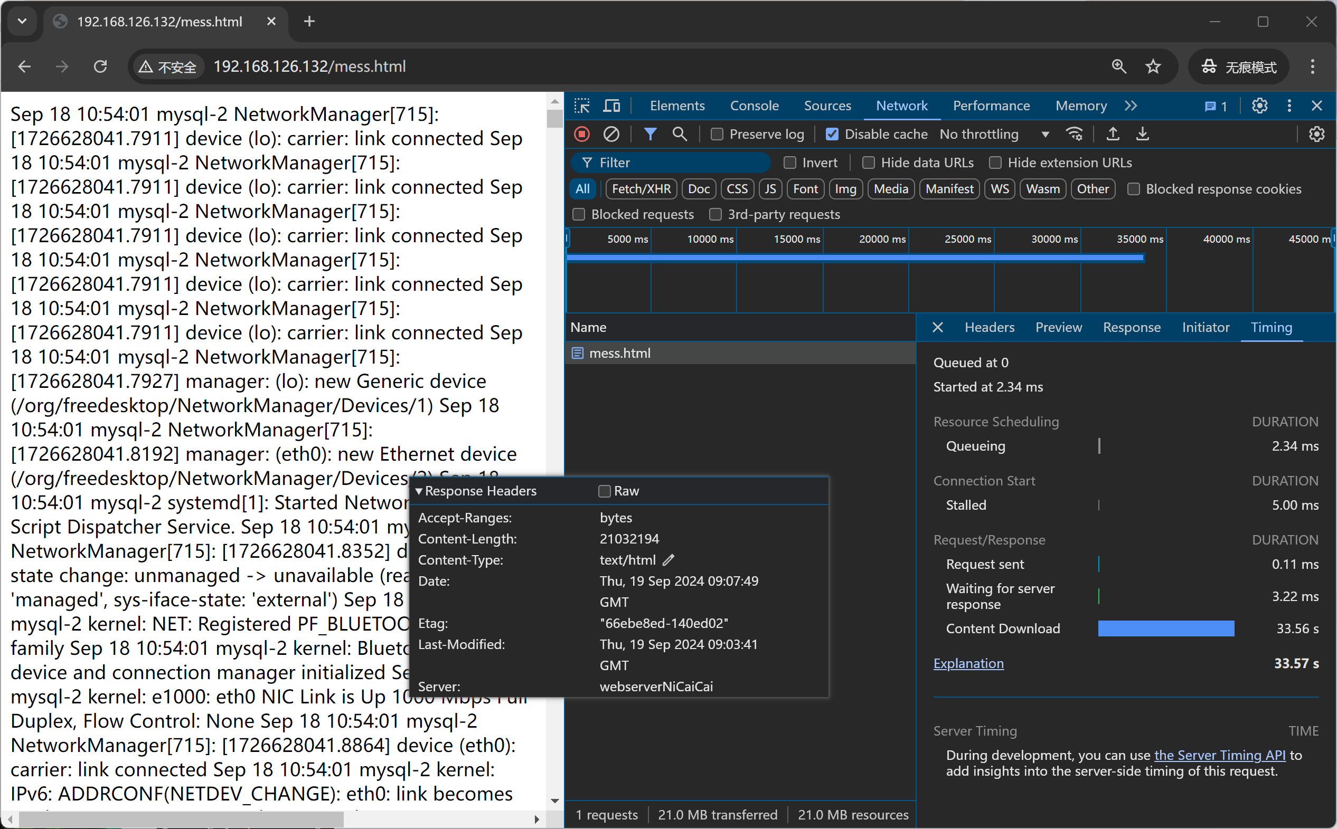Bookmark this page with the star icon

(x=1153, y=67)
